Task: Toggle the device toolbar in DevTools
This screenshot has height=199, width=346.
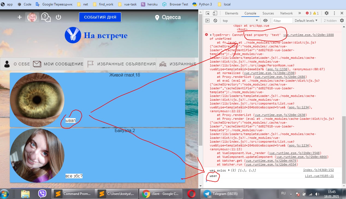Action: [x=215, y=13]
